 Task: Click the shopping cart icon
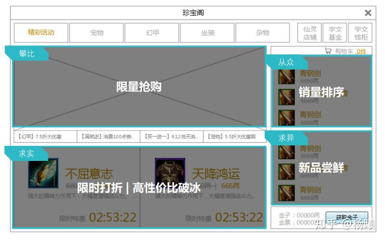[328, 51]
